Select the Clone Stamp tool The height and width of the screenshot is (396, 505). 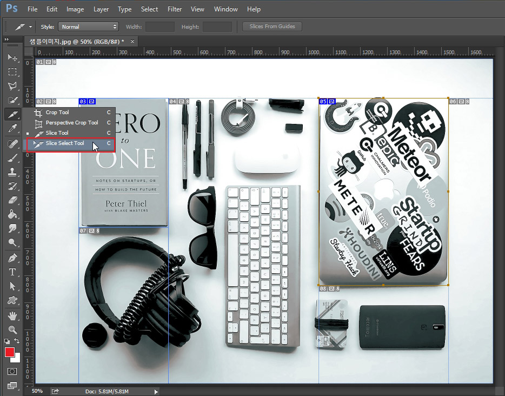12,171
